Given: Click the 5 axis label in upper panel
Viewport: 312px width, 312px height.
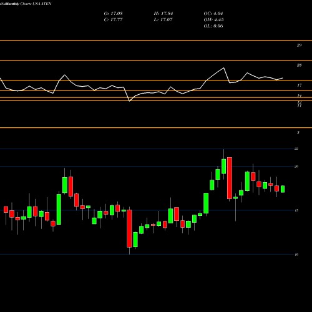Looking at the screenshot, I should [298, 132].
